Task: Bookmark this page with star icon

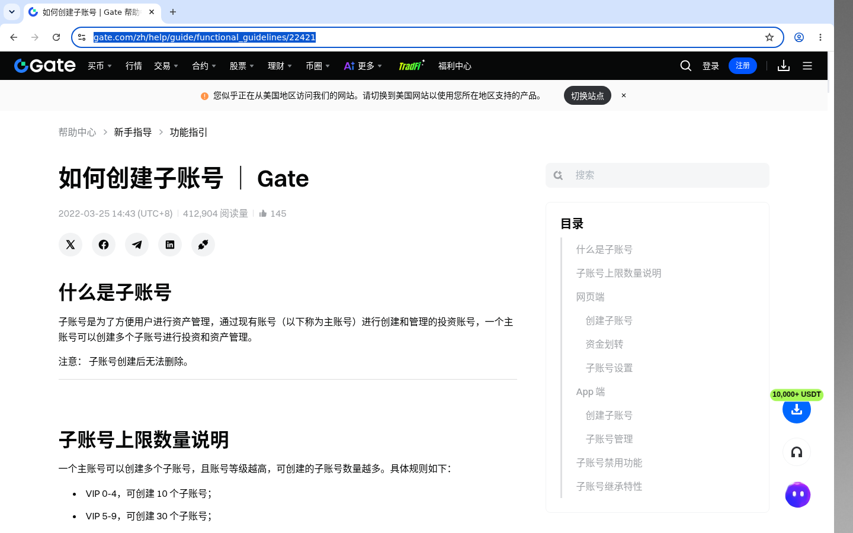Action: 769,37
